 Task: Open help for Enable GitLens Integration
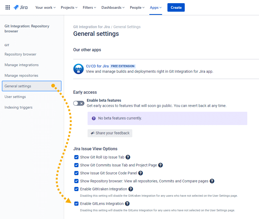[x=127, y=204]
